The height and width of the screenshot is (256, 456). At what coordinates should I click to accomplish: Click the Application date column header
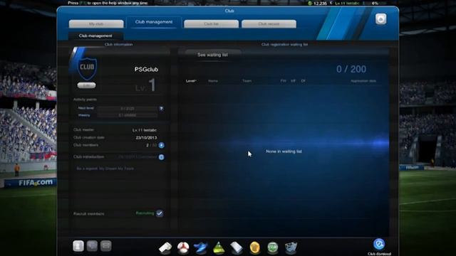(363, 81)
